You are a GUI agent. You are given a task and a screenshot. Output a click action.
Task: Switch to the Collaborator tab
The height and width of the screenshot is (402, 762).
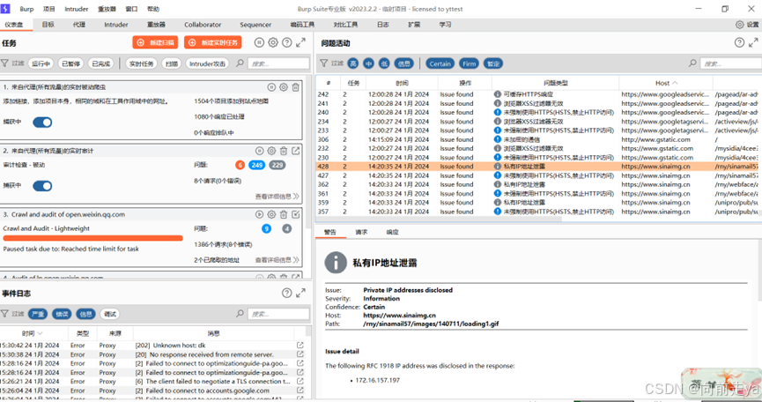(203, 25)
